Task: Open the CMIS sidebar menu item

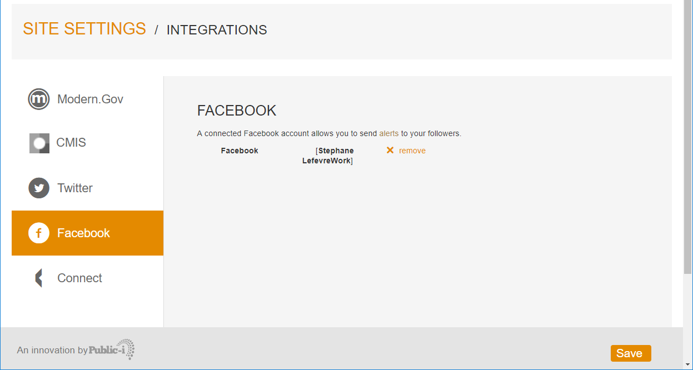Action: (72, 143)
